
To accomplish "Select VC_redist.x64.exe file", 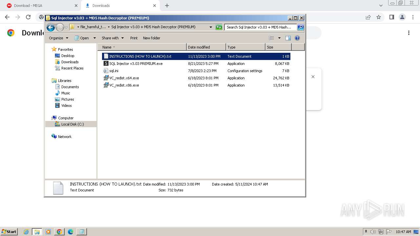I will [196, 78].
